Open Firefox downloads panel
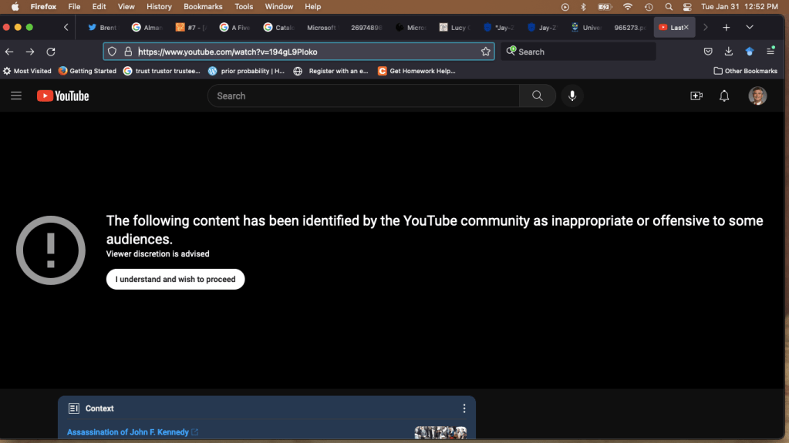 [729, 52]
